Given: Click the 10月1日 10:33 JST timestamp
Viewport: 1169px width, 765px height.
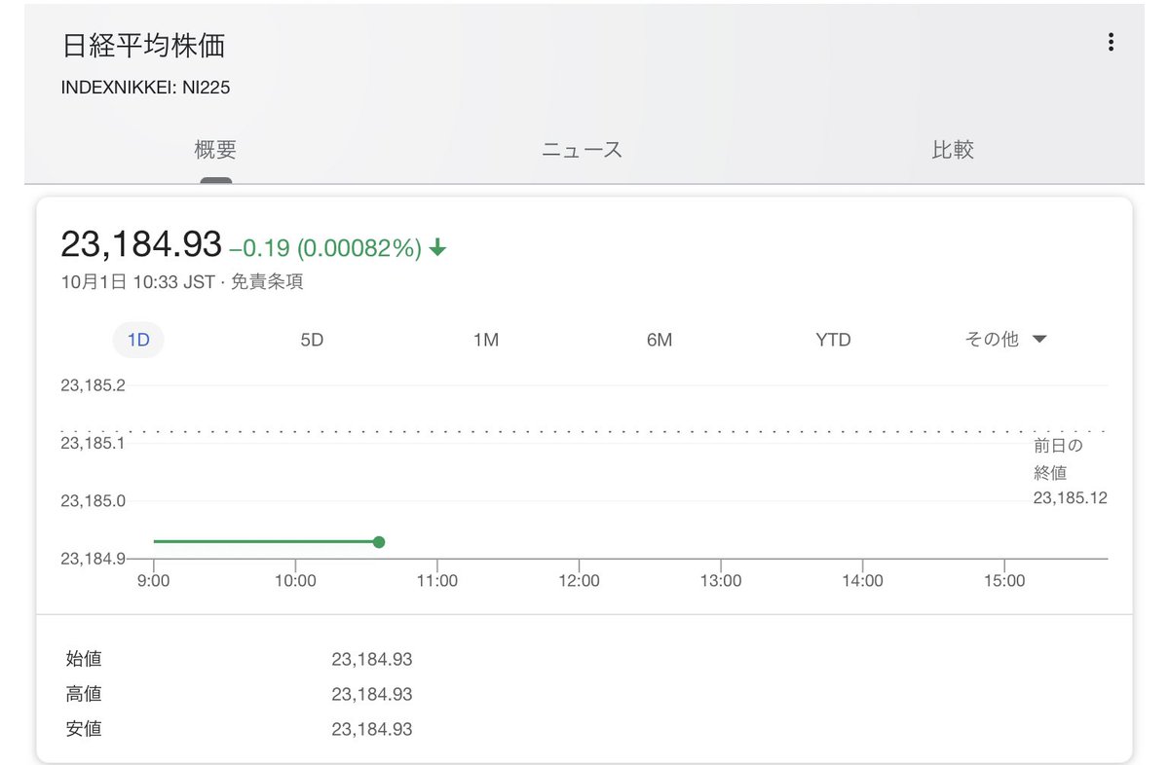Looking at the screenshot, I should click(137, 282).
